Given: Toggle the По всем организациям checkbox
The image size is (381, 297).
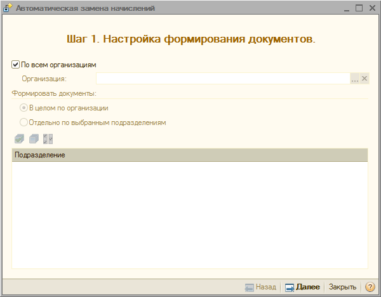Looking at the screenshot, I should coord(16,64).
